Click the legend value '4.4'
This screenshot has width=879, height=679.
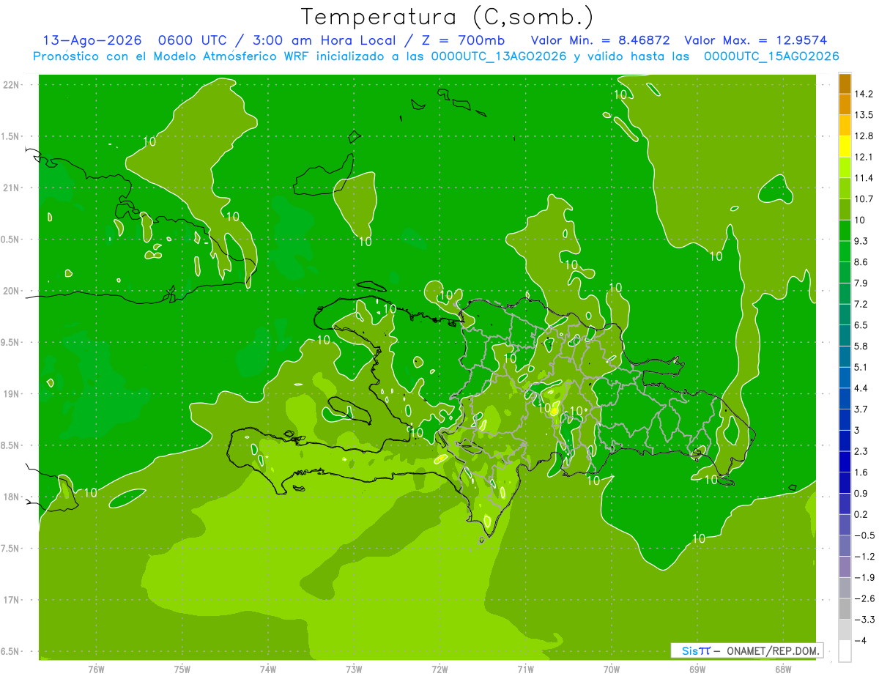click(861, 388)
